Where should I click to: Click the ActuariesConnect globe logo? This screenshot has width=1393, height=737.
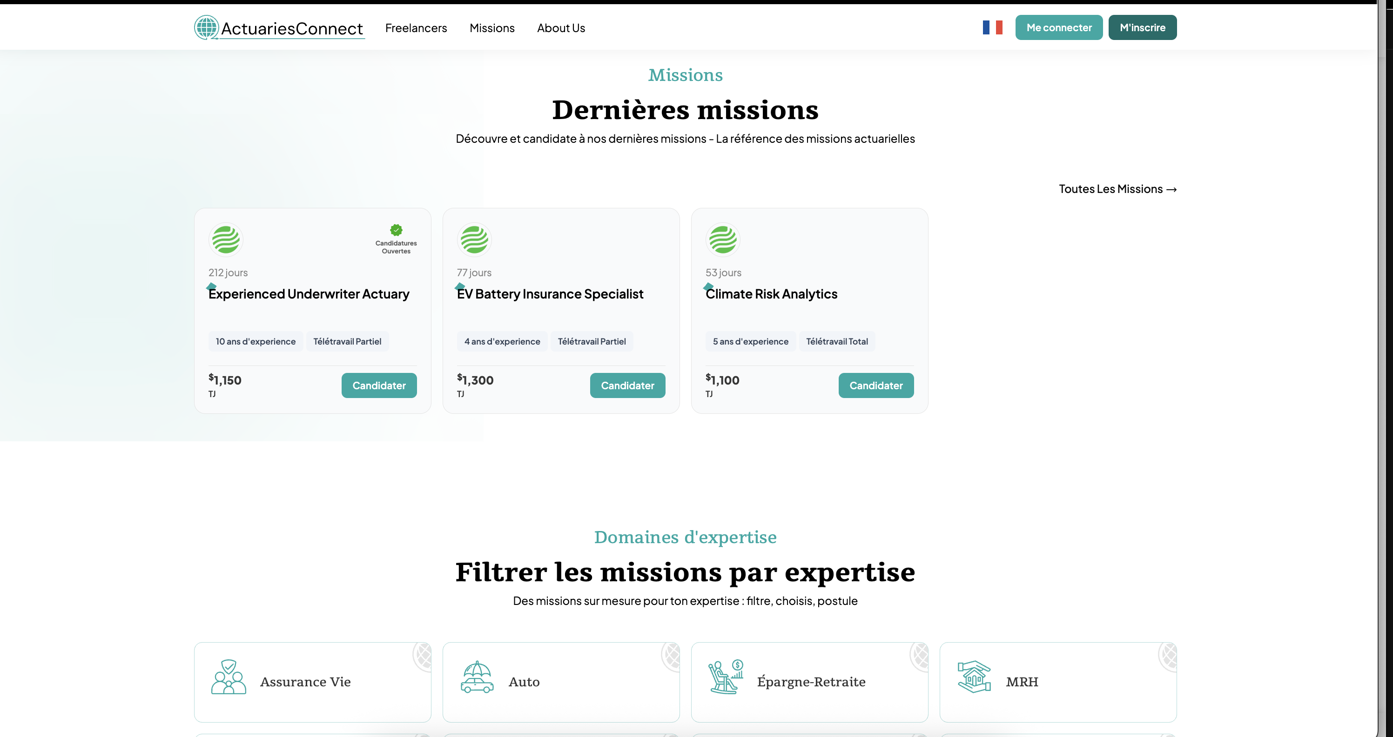206,27
